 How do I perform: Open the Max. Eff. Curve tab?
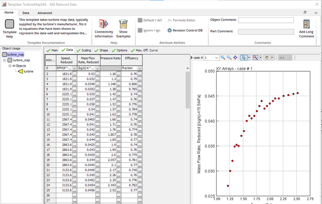click(x=144, y=50)
